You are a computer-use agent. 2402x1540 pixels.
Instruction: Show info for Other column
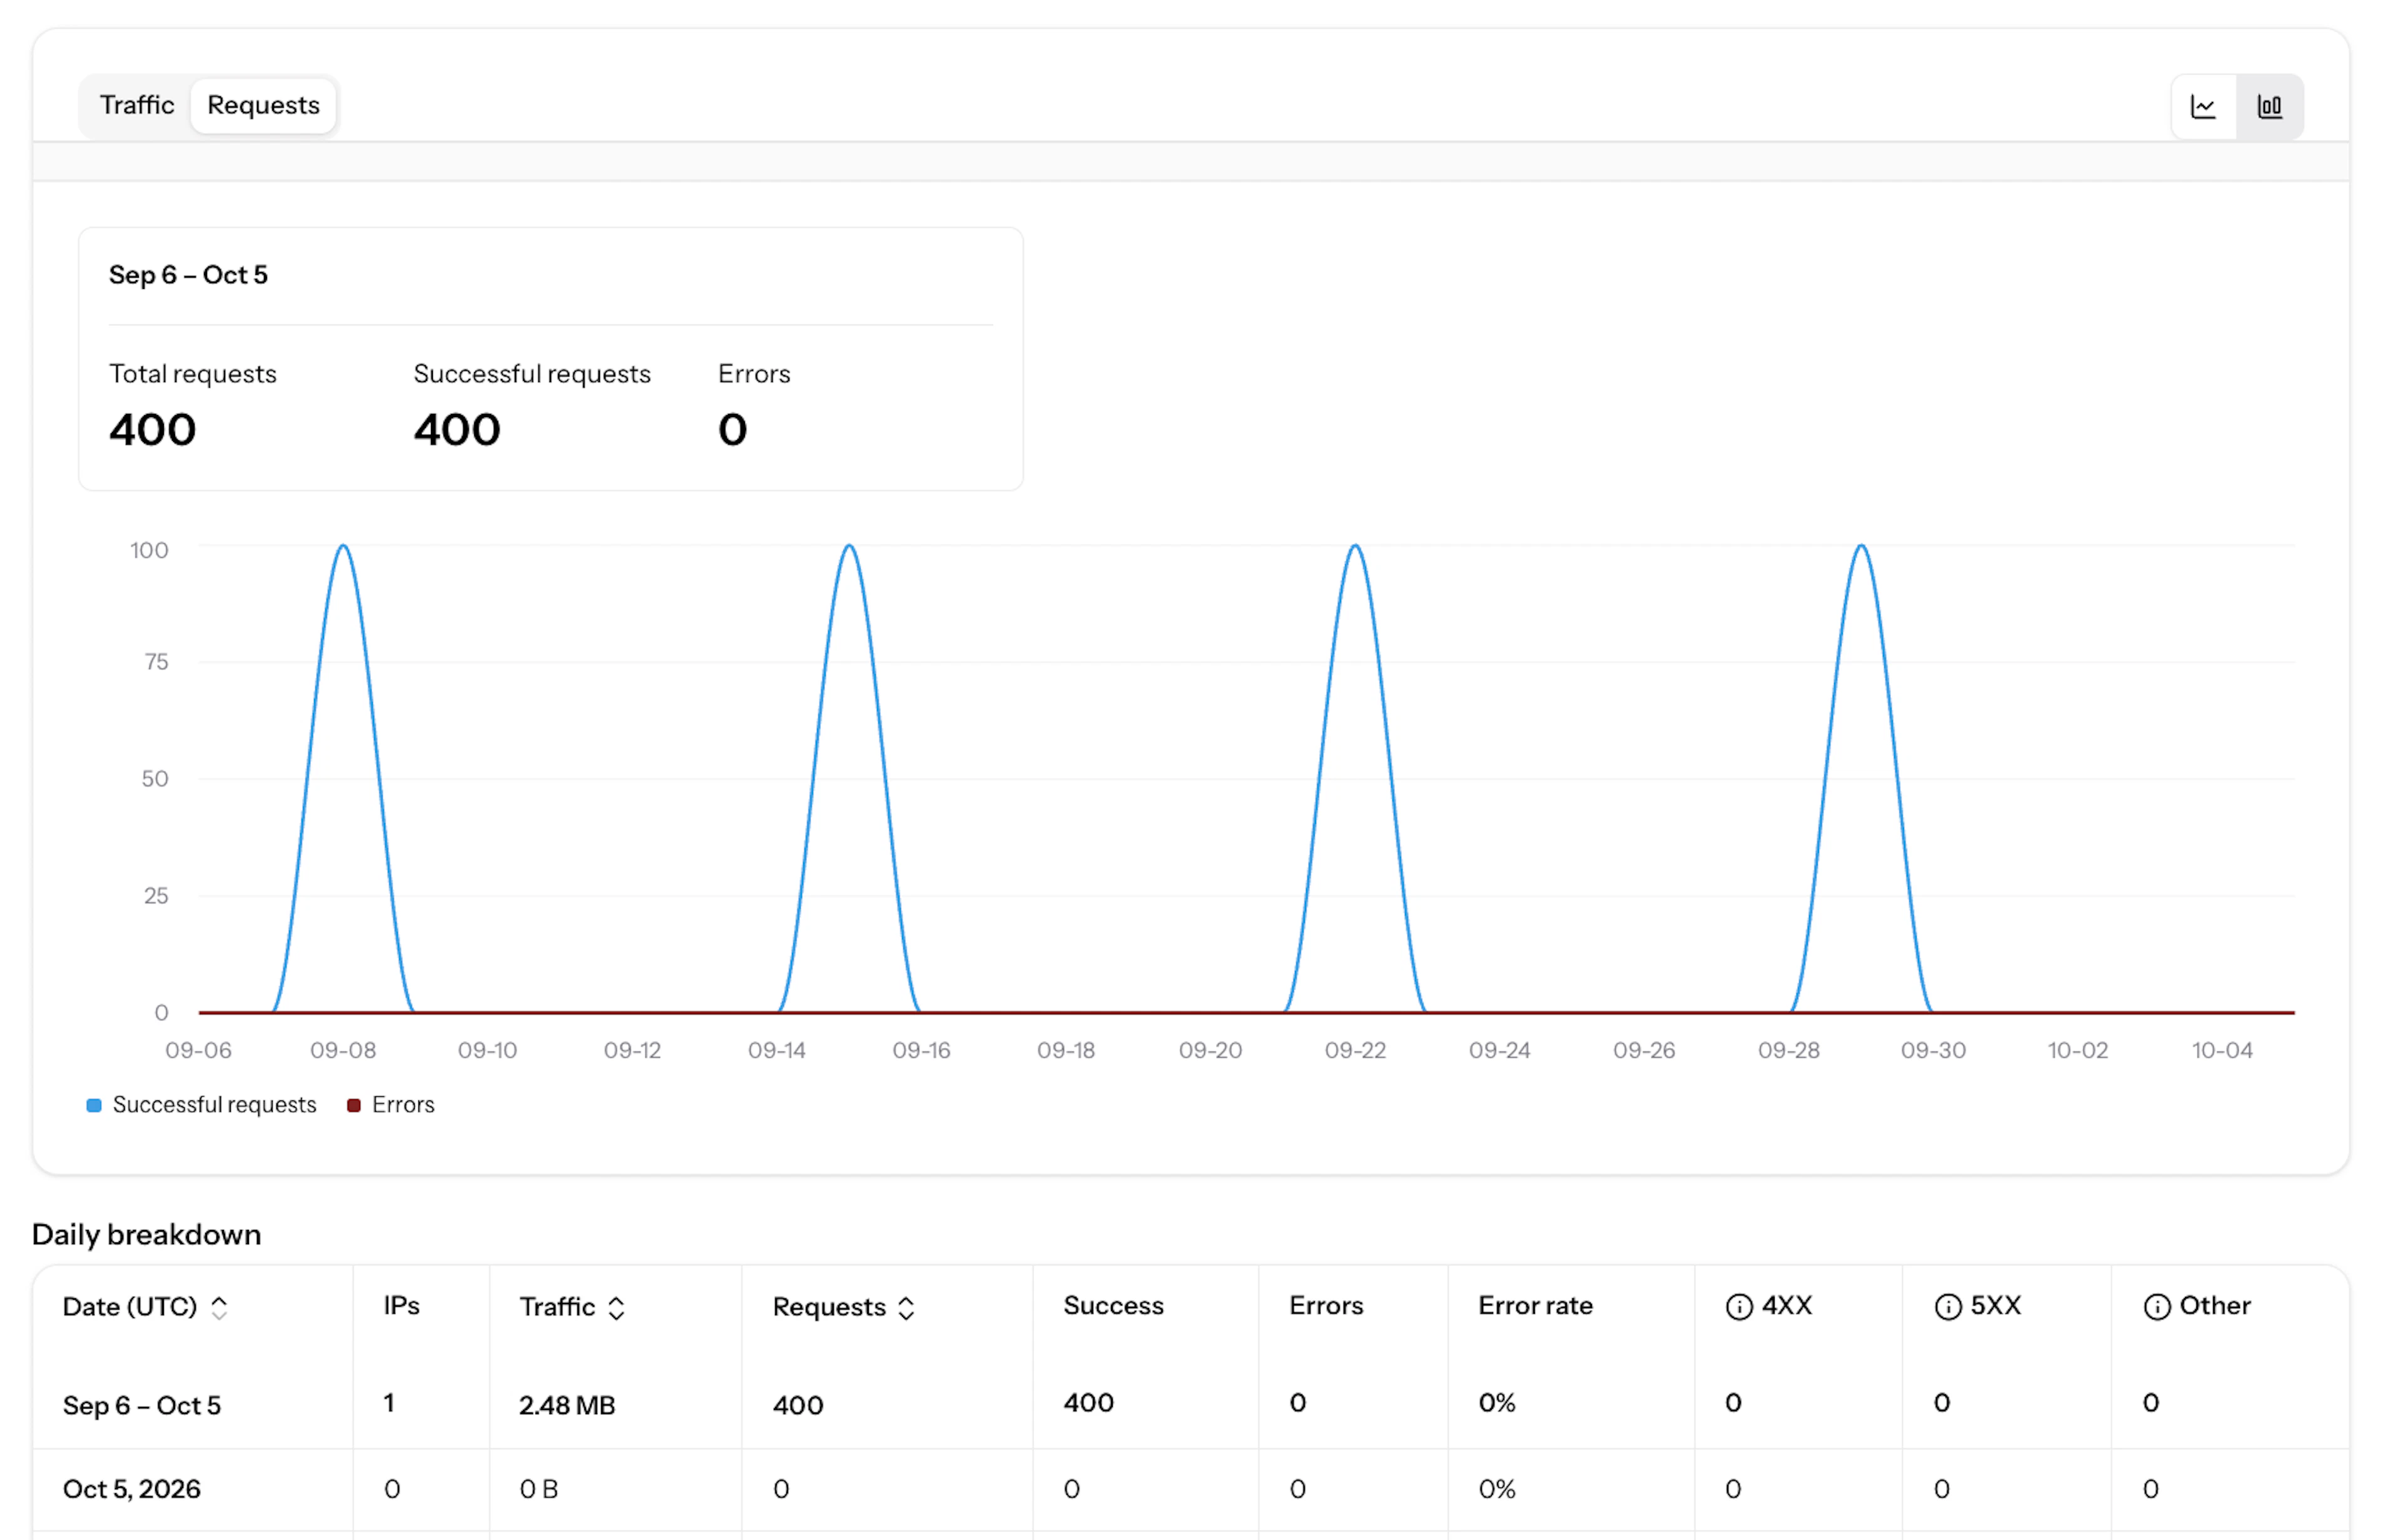pos(2156,1306)
